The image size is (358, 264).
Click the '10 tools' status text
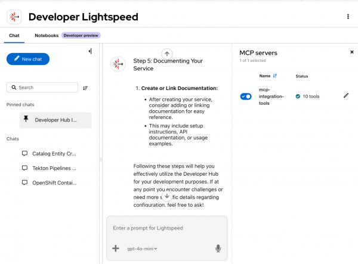pos(311,97)
